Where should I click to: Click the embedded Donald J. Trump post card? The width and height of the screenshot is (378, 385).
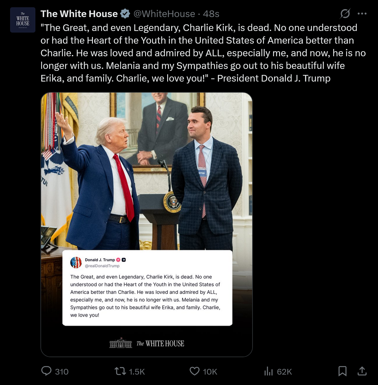pyautogui.click(x=147, y=288)
